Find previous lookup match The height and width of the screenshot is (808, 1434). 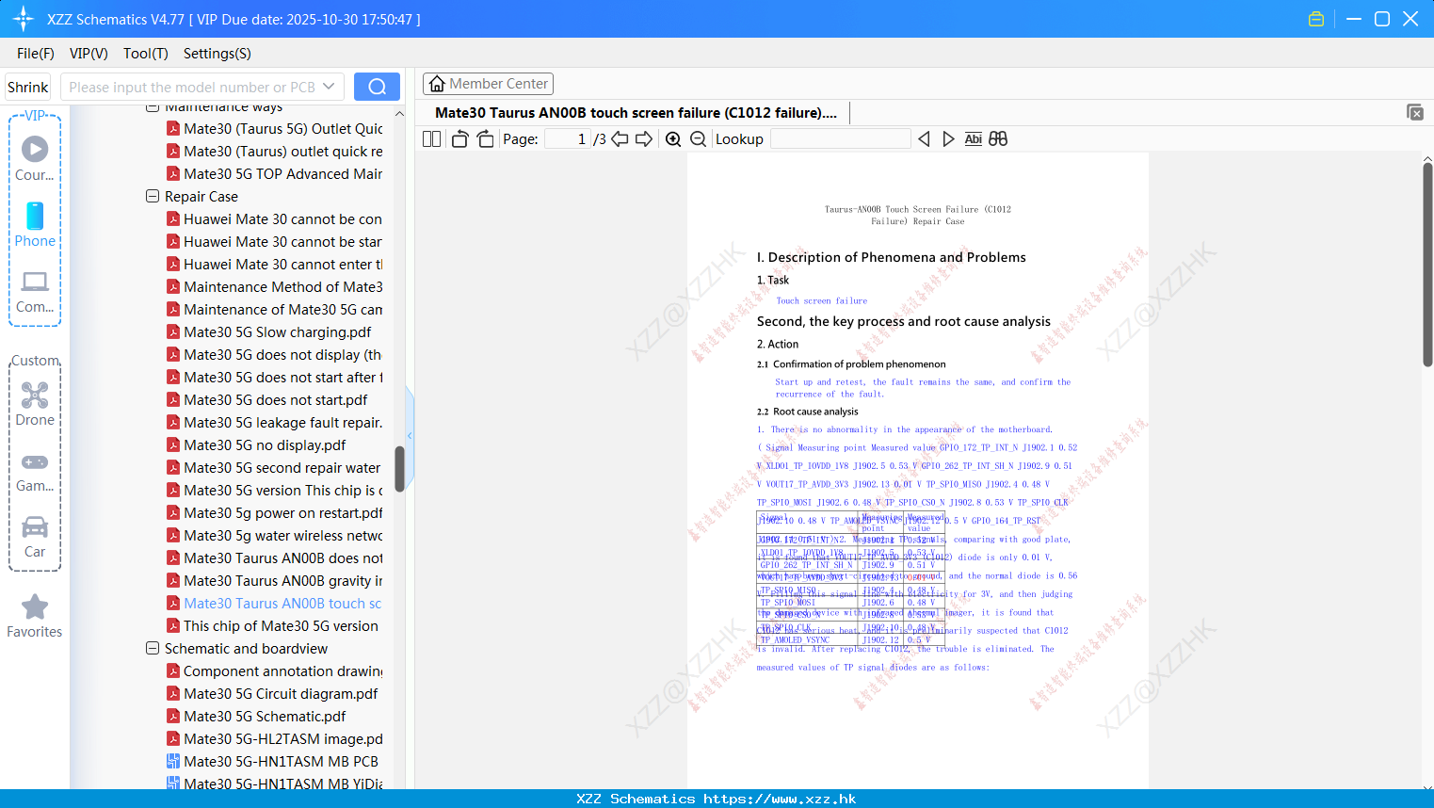(x=924, y=138)
